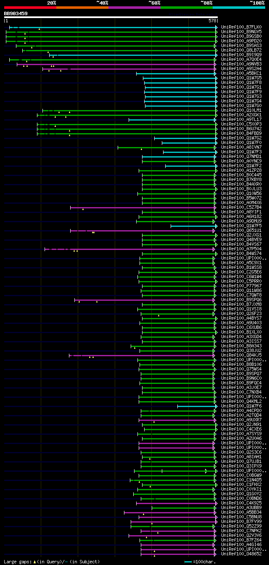
Task: Select the UniRef100_A7SYS9 label
Action: (x=241, y=434)
